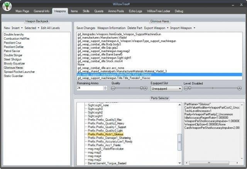Click Parts Selector tree scroll up arrow

coord(179,105)
